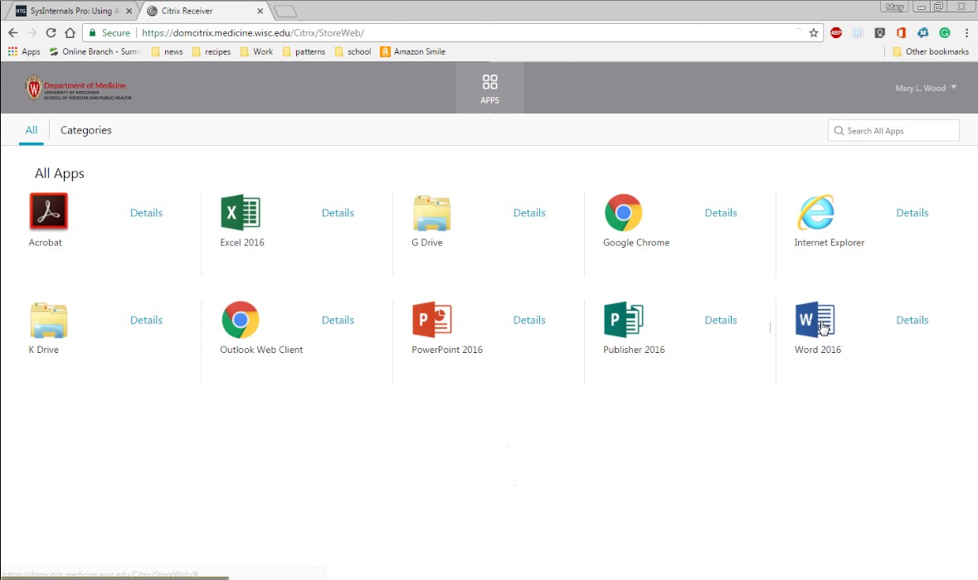The height and width of the screenshot is (580, 978).
Task: View Details for Excel 2016
Action: click(338, 212)
